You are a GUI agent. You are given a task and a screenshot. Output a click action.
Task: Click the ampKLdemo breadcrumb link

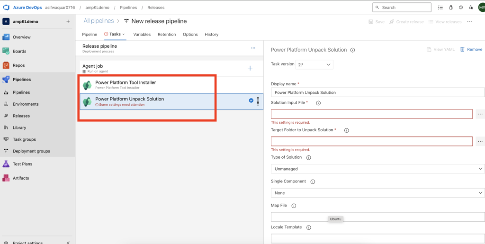[98, 8]
